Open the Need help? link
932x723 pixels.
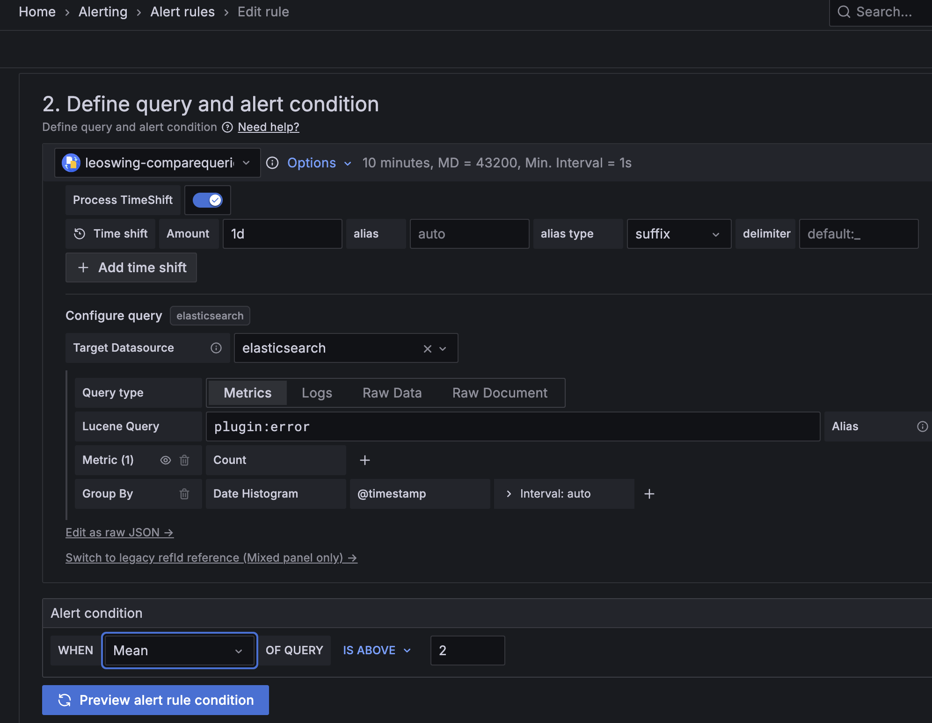(269, 127)
